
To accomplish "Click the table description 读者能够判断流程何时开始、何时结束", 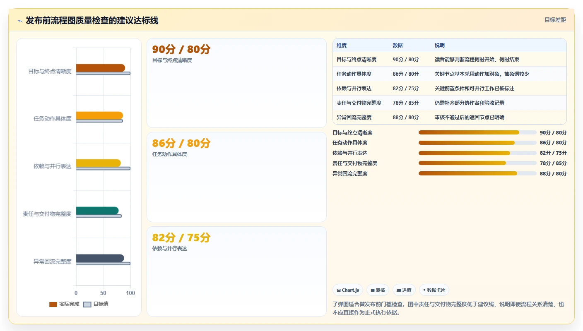I will click(477, 60).
